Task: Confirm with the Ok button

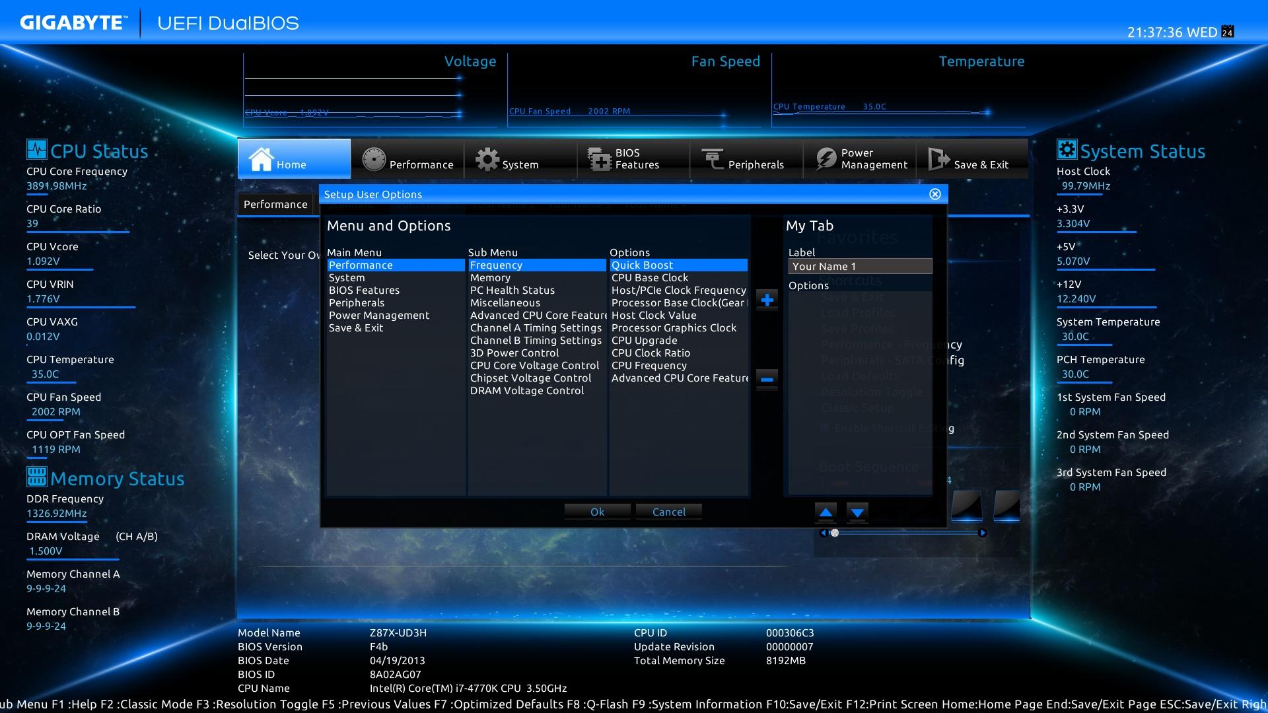Action: coord(597,512)
